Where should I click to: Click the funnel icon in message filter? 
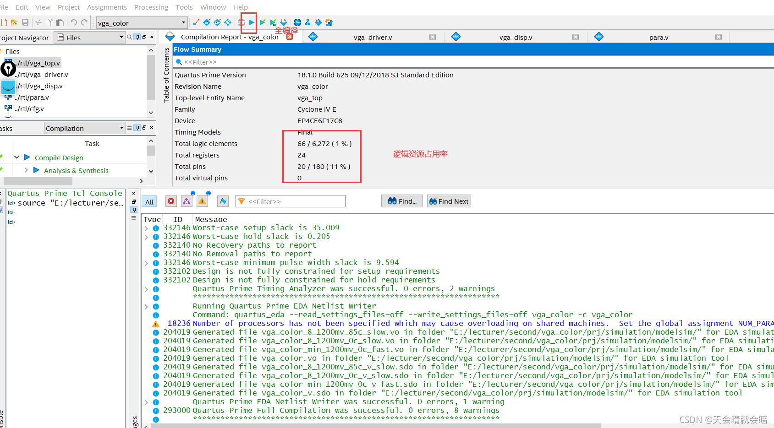pos(242,201)
